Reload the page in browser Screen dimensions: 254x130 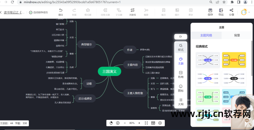tap(12, 2)
